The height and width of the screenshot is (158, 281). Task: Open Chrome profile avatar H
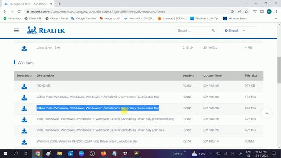coord(269,11)
